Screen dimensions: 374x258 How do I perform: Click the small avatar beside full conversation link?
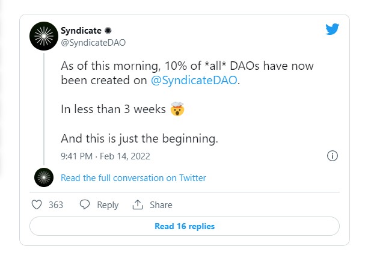(44, 177)
